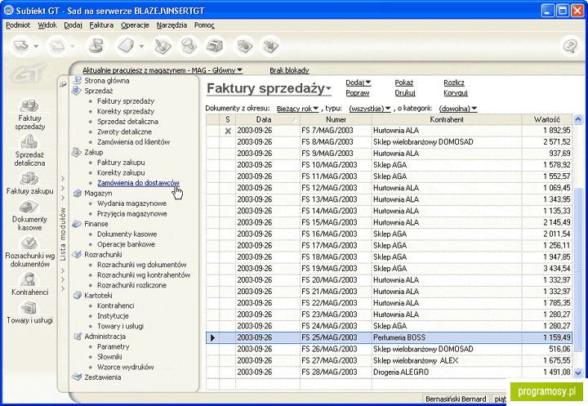Select invoice row FS 19/MAG/2003

(390, 268)
